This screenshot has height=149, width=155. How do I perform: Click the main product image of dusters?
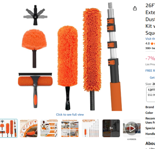70,57
